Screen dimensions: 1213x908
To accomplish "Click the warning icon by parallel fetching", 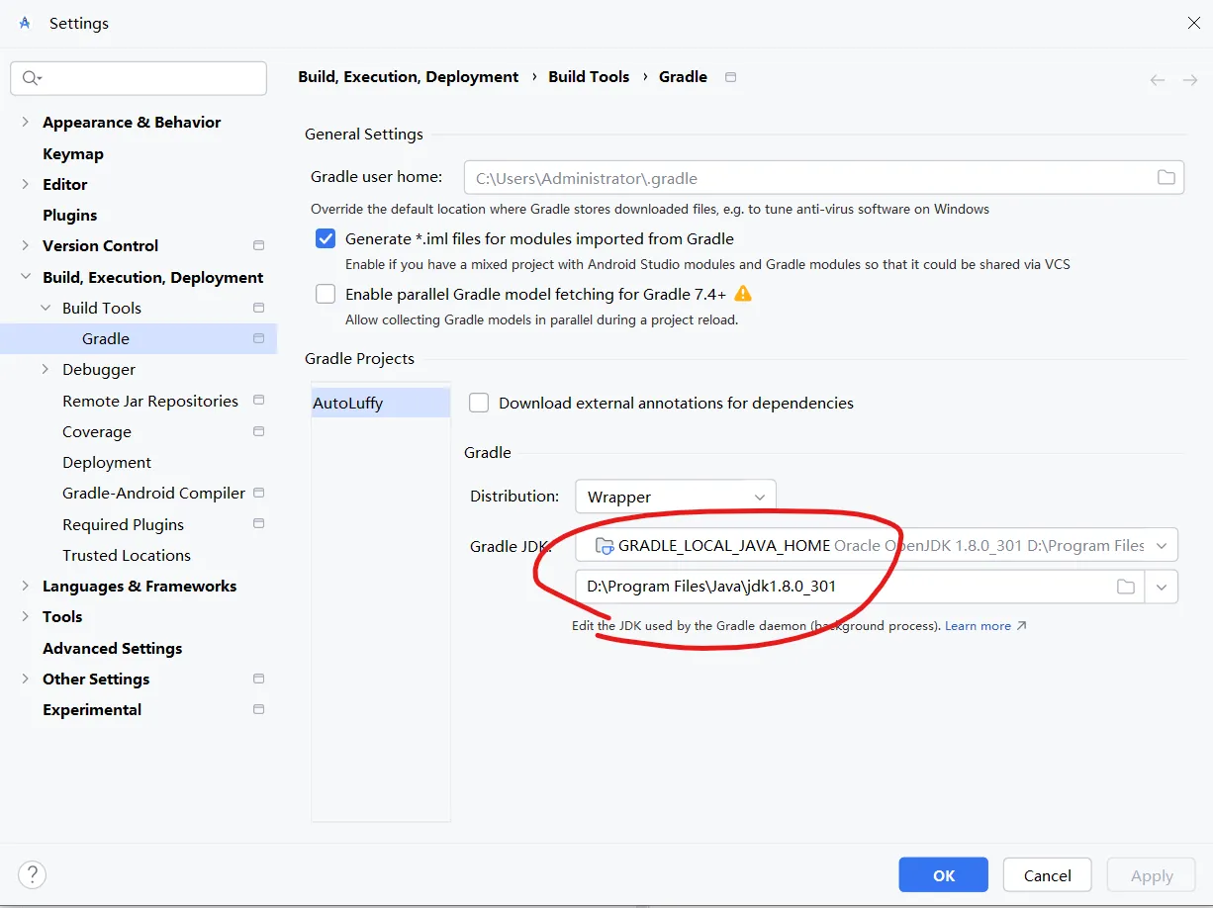I will [x=743, y=294].
